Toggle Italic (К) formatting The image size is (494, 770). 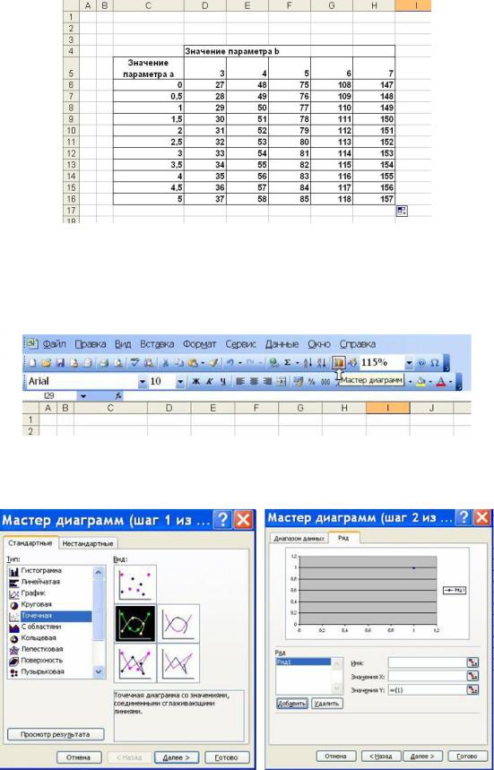click(x=210, y=382)
